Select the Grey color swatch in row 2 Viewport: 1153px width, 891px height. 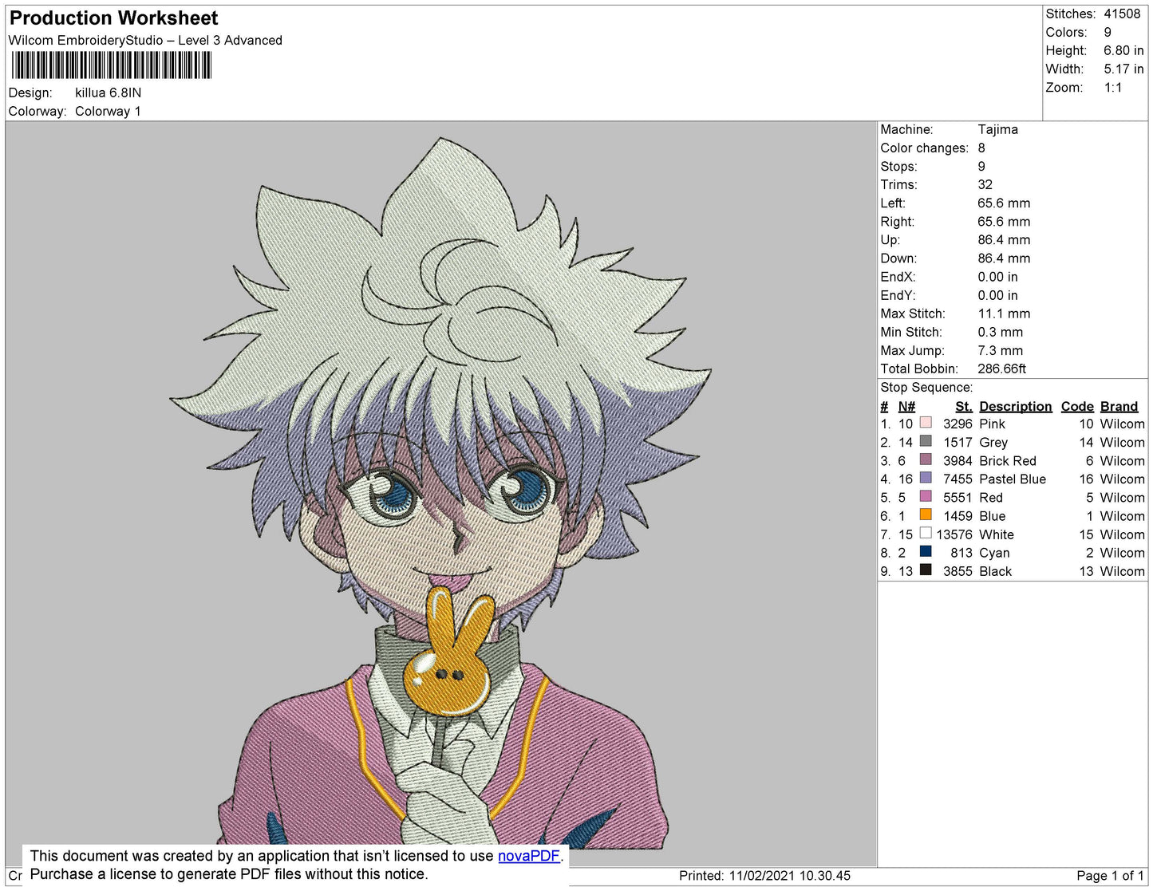[926, 441]
